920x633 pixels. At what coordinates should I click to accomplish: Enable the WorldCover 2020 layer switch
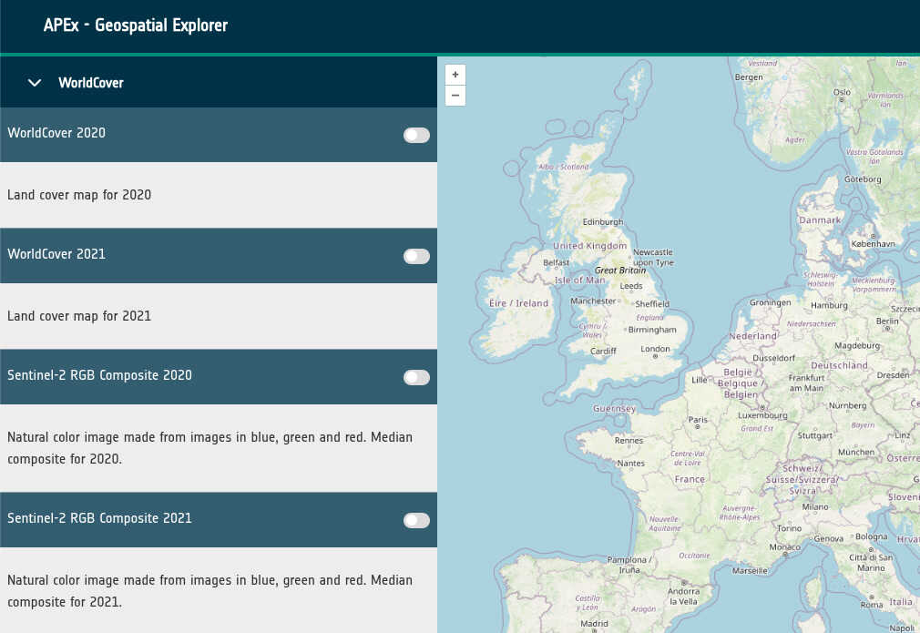tap(416, 135)
